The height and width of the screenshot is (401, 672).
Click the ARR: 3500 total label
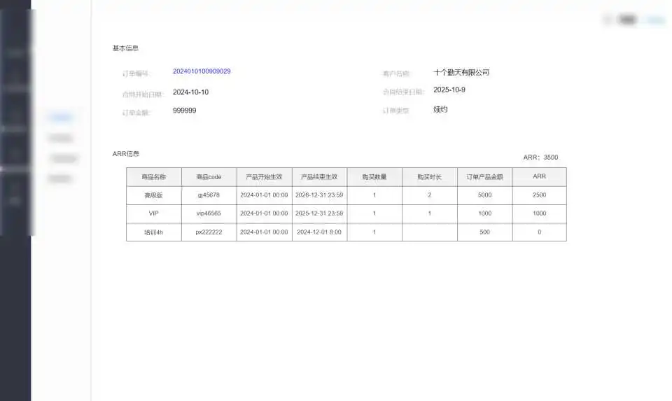point(540,157)
